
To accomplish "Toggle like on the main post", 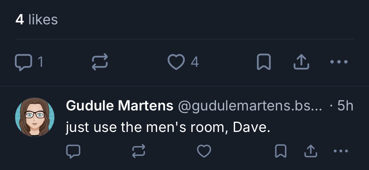I will 176,62.
